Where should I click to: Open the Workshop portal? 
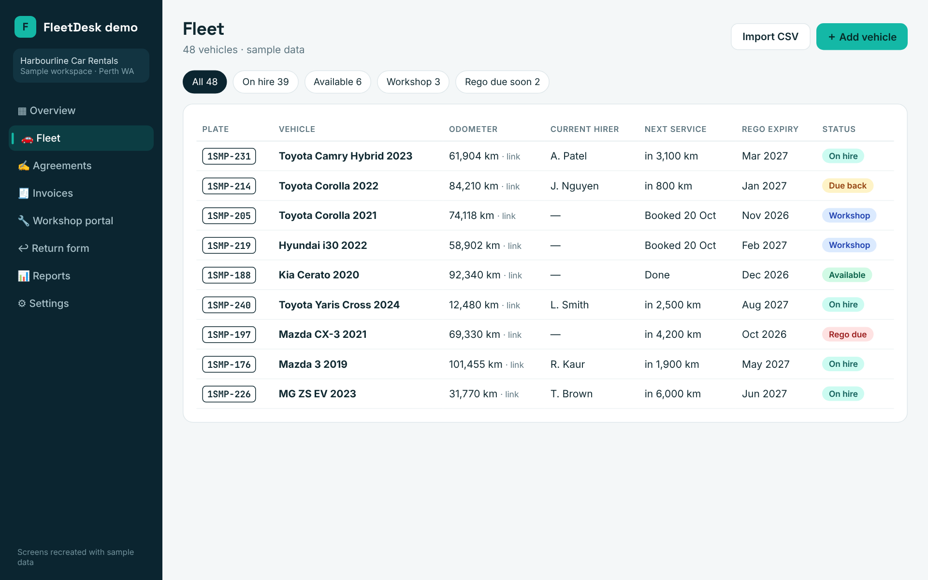pos(81,221)
